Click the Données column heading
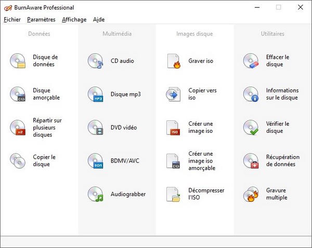Image resolution: width=312 pixels, height=248 pixels. [x=39, y=34]
